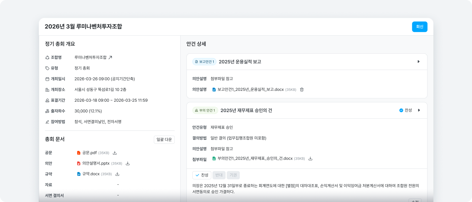Click the 보고안건1 docx file icon
Image resolution: width=472 pixels, height=202 pixels.
[214, 90]
